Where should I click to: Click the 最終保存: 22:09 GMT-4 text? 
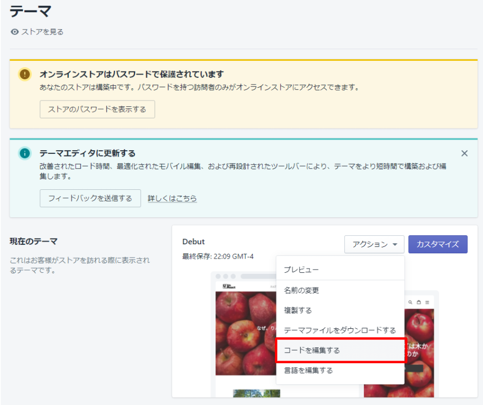point(218,256)
